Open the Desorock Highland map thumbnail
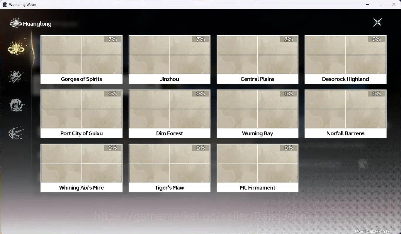 click(346, 55)
